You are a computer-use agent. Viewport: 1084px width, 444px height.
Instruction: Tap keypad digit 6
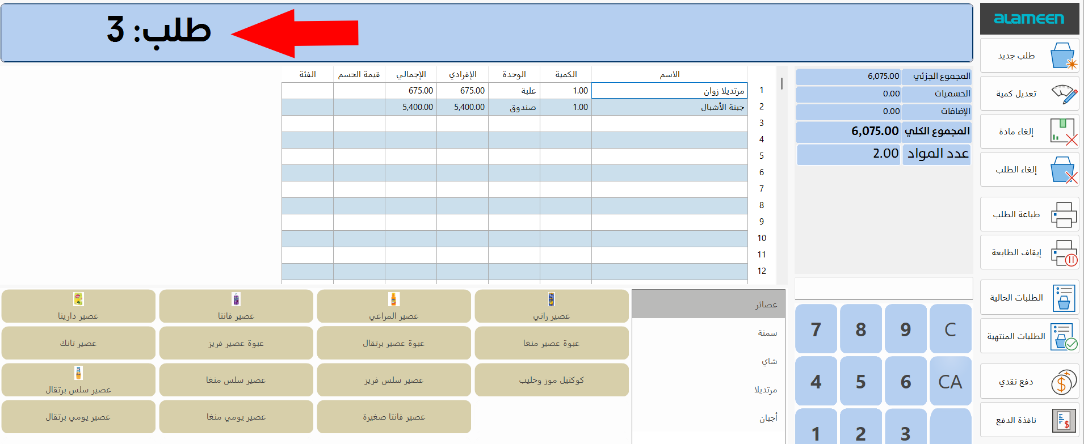(x=906, y=381)
